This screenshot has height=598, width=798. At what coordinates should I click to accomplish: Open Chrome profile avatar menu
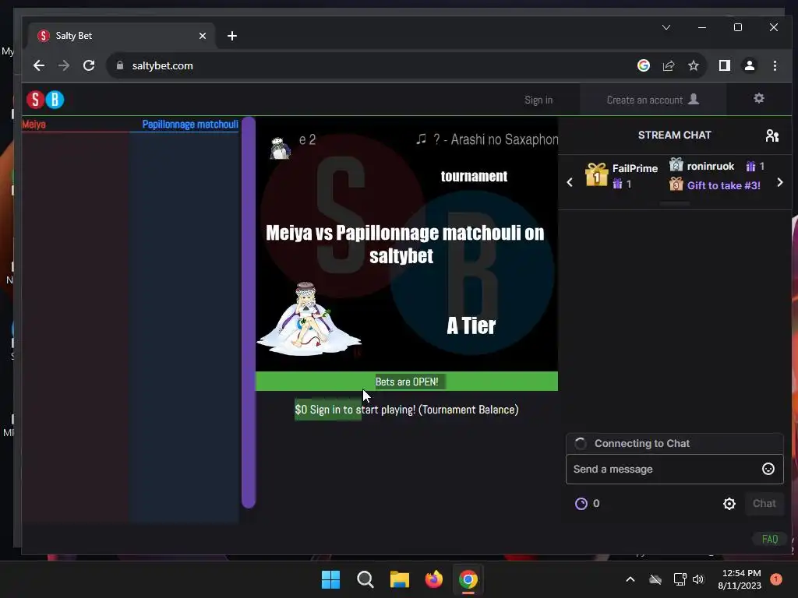click(750, 65)
